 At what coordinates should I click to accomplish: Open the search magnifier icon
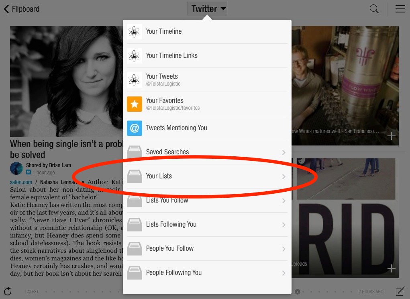tap(374, 9)
